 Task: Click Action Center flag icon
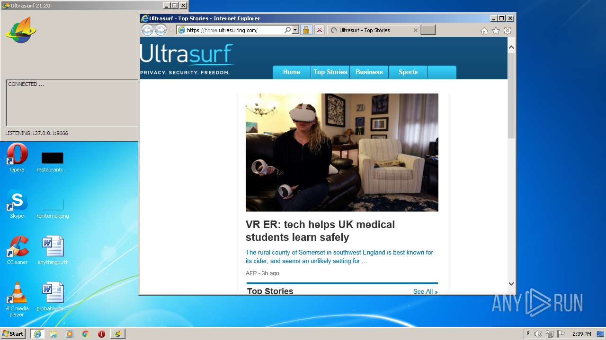(561, 334)
